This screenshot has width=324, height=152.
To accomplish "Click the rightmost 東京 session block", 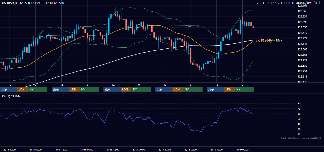I will click(x=215, y=89).
